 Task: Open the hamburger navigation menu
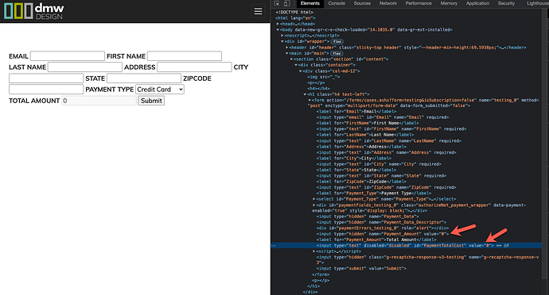pos(258,11)
